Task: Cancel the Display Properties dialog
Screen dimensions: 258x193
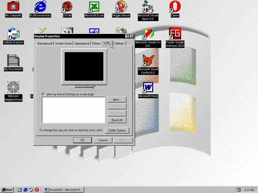Action: [x=103, y=140]
